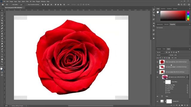Hide the text layer with eye icon

coord(157,96)
